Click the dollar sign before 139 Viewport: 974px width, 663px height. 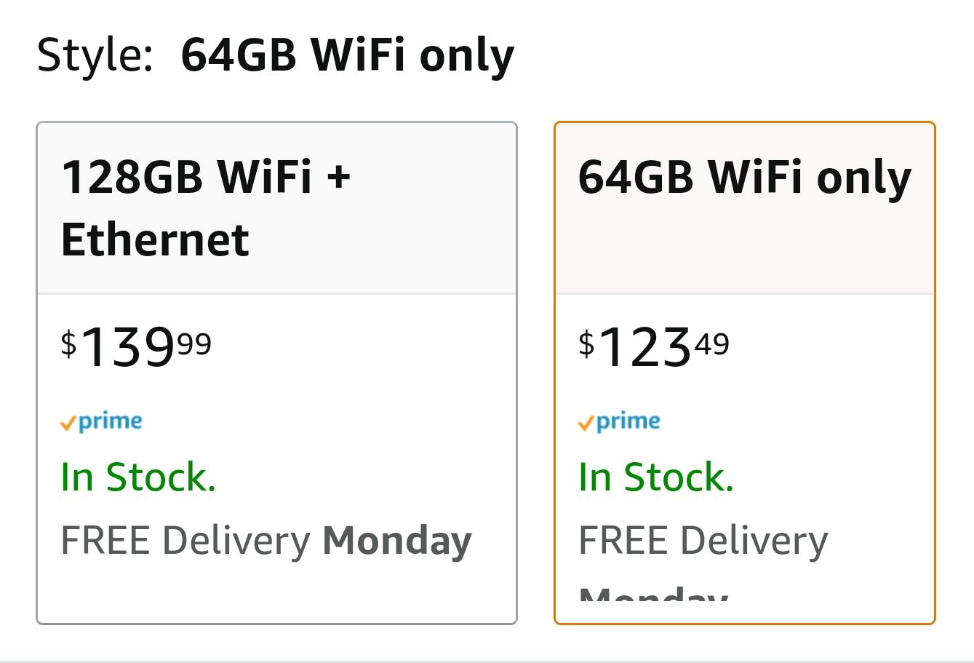tap(68, 343)
